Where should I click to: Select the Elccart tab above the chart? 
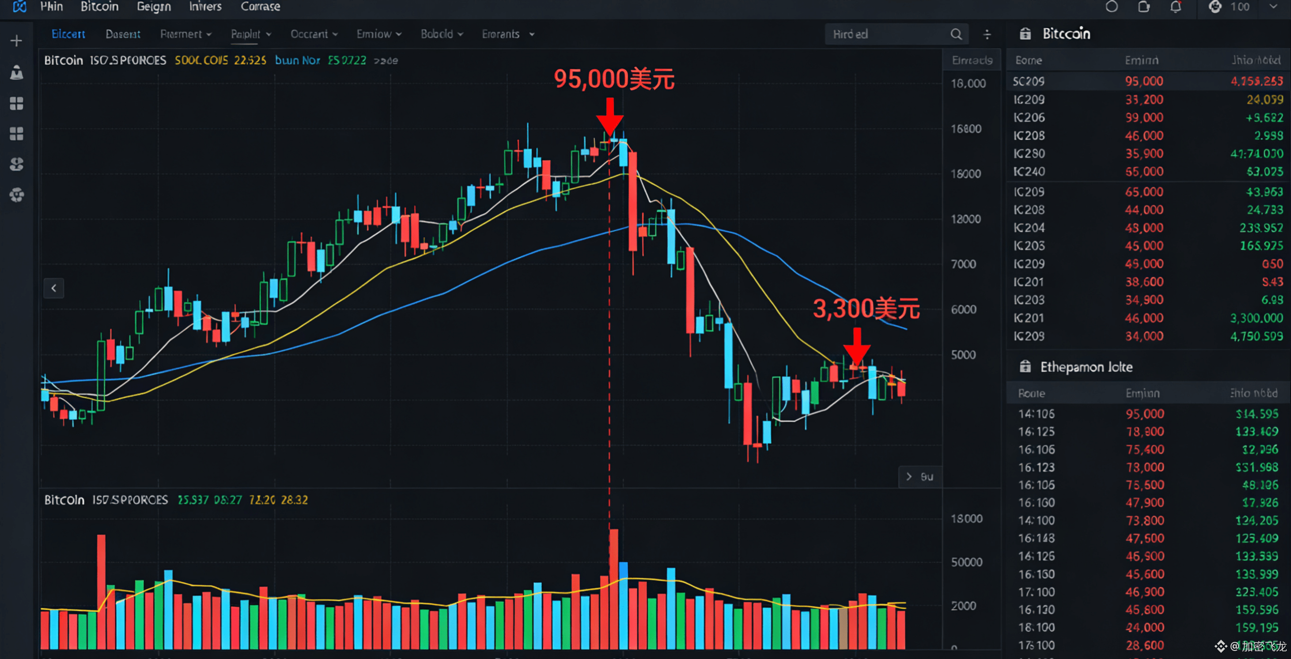coord(68,34)
